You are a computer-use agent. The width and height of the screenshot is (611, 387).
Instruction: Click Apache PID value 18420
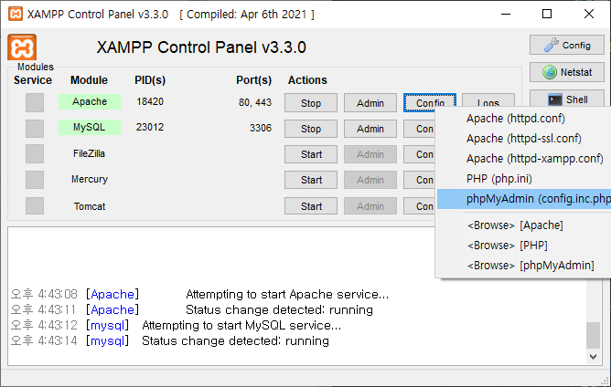coord(150,101)
